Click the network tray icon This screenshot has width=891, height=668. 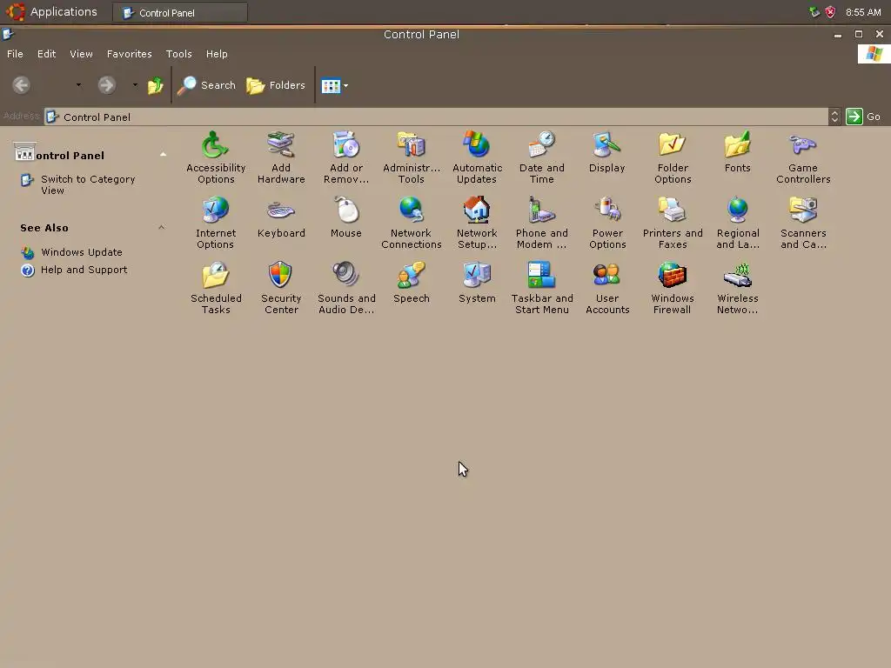click(x=814, y=12)
